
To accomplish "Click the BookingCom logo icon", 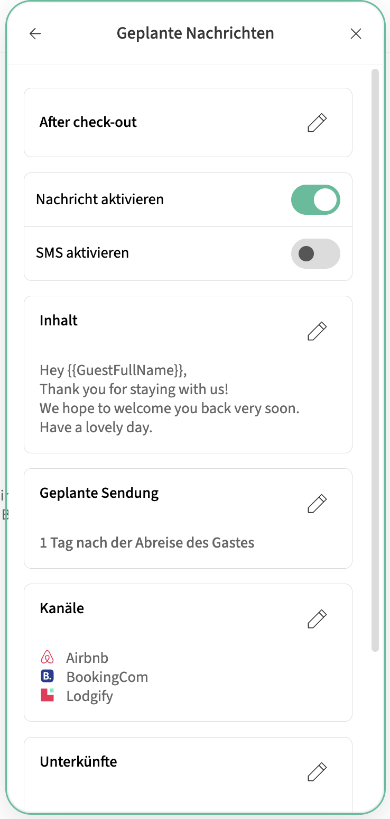I will (x=48, y=676).
